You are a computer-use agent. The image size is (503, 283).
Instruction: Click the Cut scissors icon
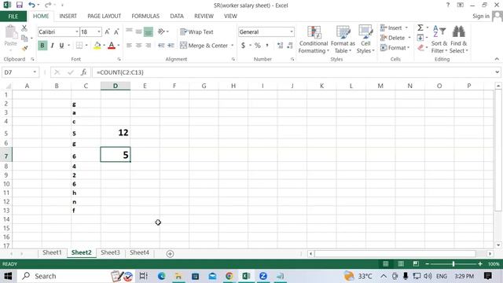click(24, 28)
